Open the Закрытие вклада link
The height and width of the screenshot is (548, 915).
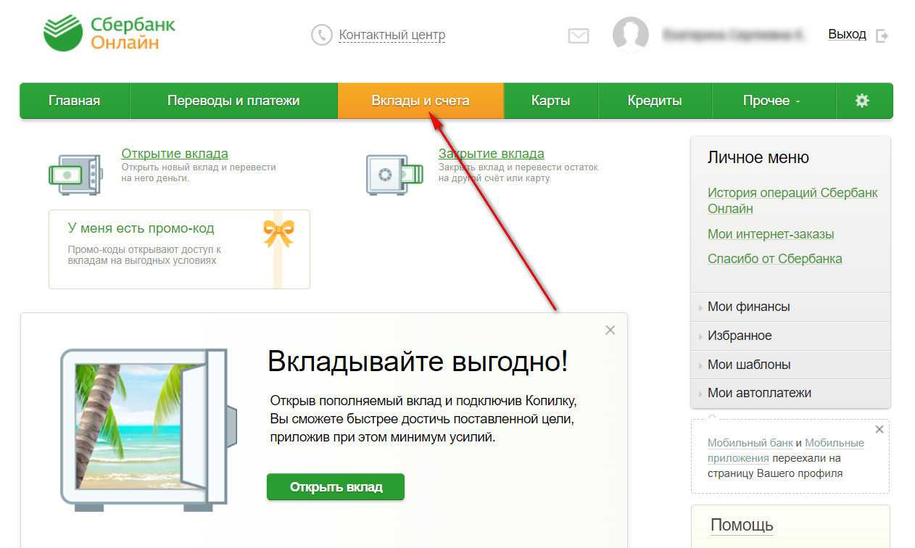(492, 154)
